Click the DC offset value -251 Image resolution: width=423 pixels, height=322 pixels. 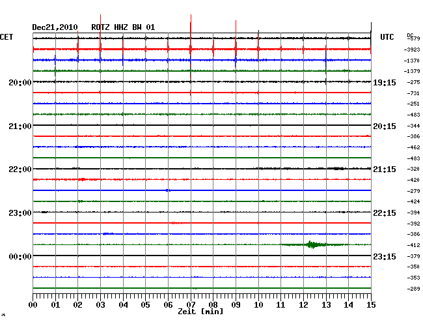point(413,104)
